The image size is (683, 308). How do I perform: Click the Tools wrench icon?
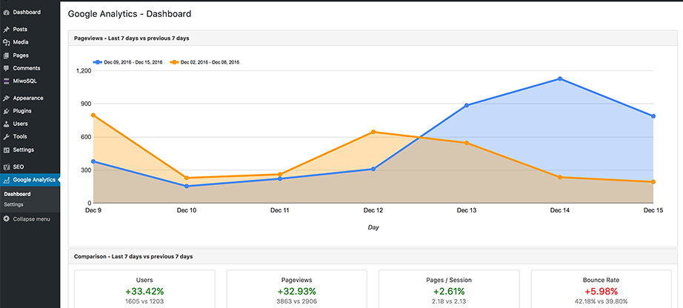point(6,137)
